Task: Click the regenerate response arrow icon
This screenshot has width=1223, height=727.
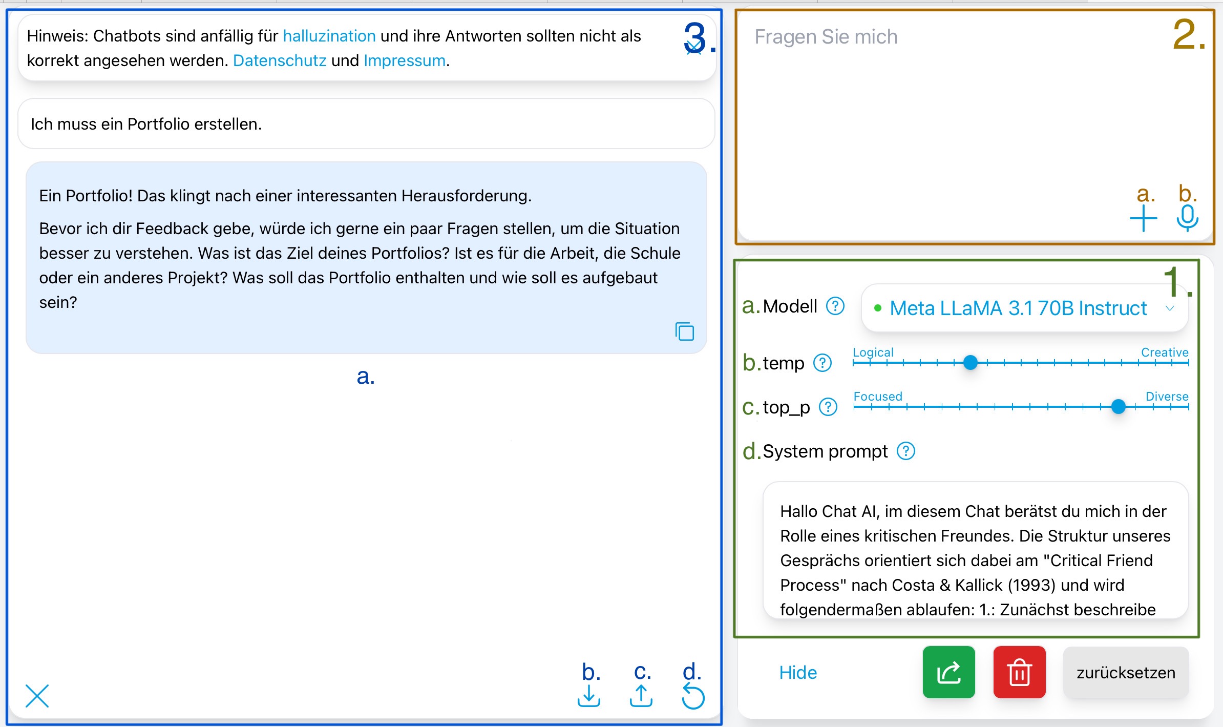Action: coord(693,697)
